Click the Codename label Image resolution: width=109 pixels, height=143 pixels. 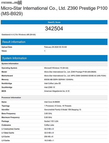click(x=6, y=125)
